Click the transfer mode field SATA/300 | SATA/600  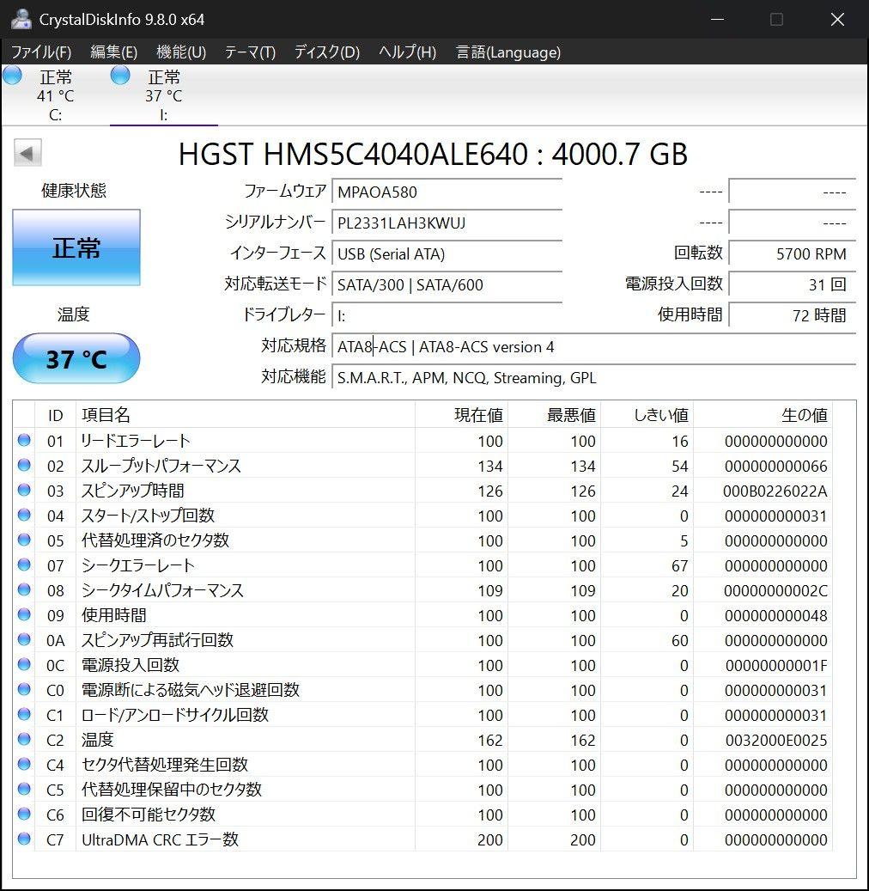(x=447, y=284)
